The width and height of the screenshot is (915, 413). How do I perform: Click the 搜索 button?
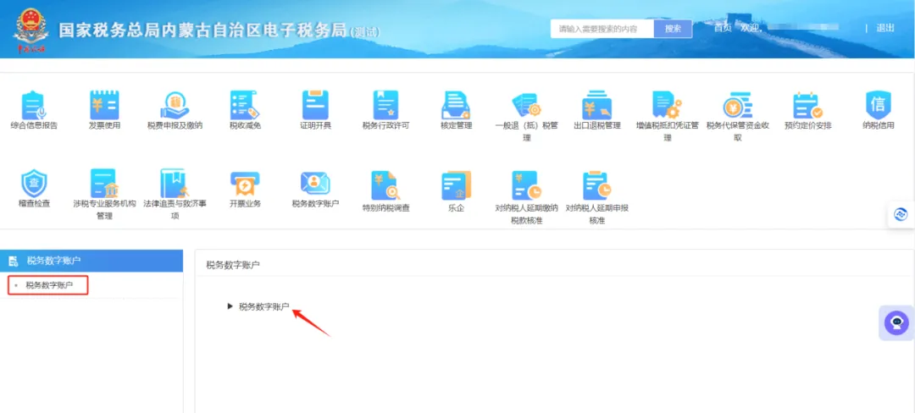point(673,28)
